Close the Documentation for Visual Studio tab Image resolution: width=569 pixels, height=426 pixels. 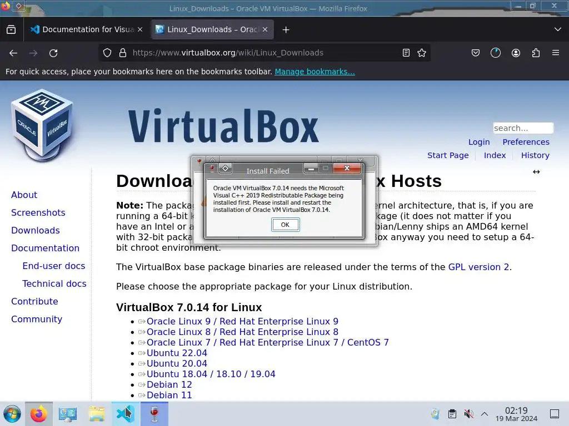coord(140,29)
